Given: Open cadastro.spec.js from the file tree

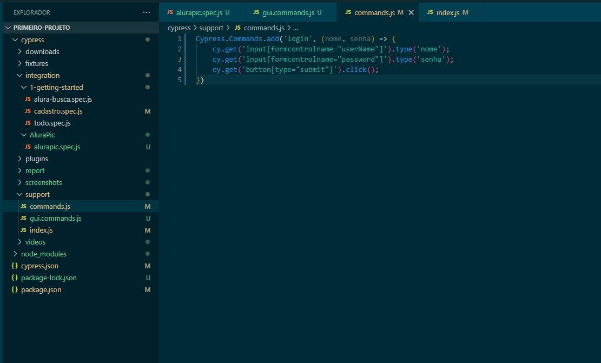Looking at the screenshot, I should pos(58,111).
